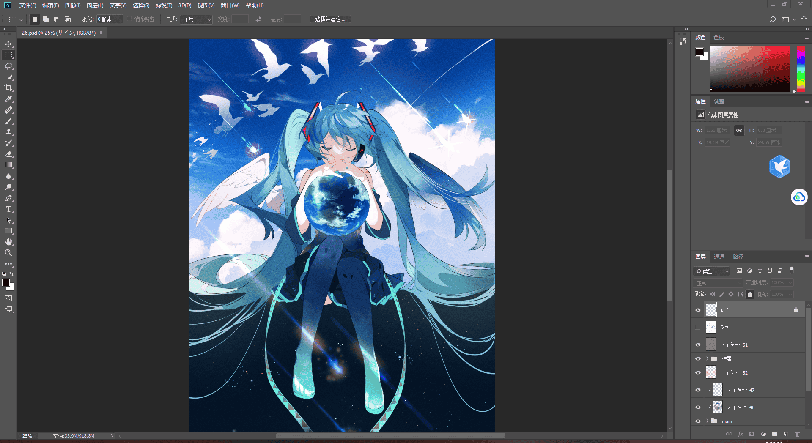Select the Hand tool
This screenshot has width=812, height=443.
point(8,242)
